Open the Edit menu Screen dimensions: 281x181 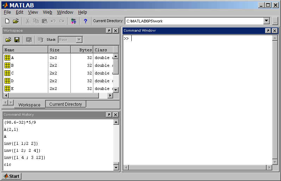click(19, 12)
